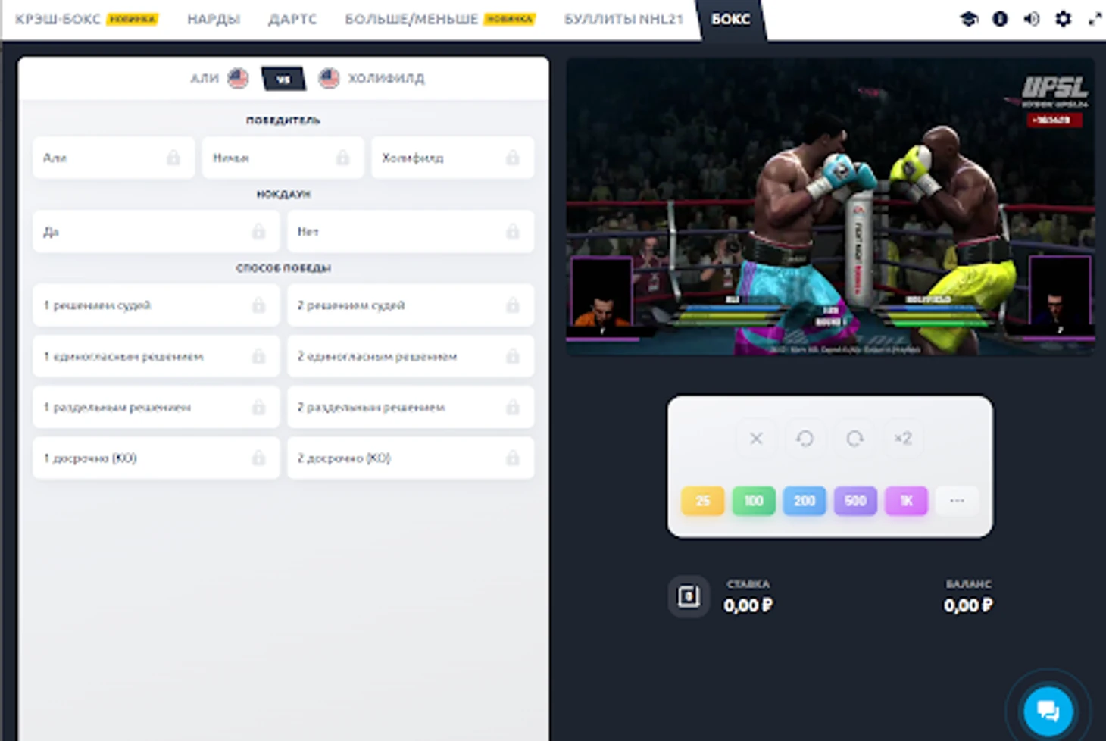
Task: Choose 1 раздельным решением
Action: (156, 407)
